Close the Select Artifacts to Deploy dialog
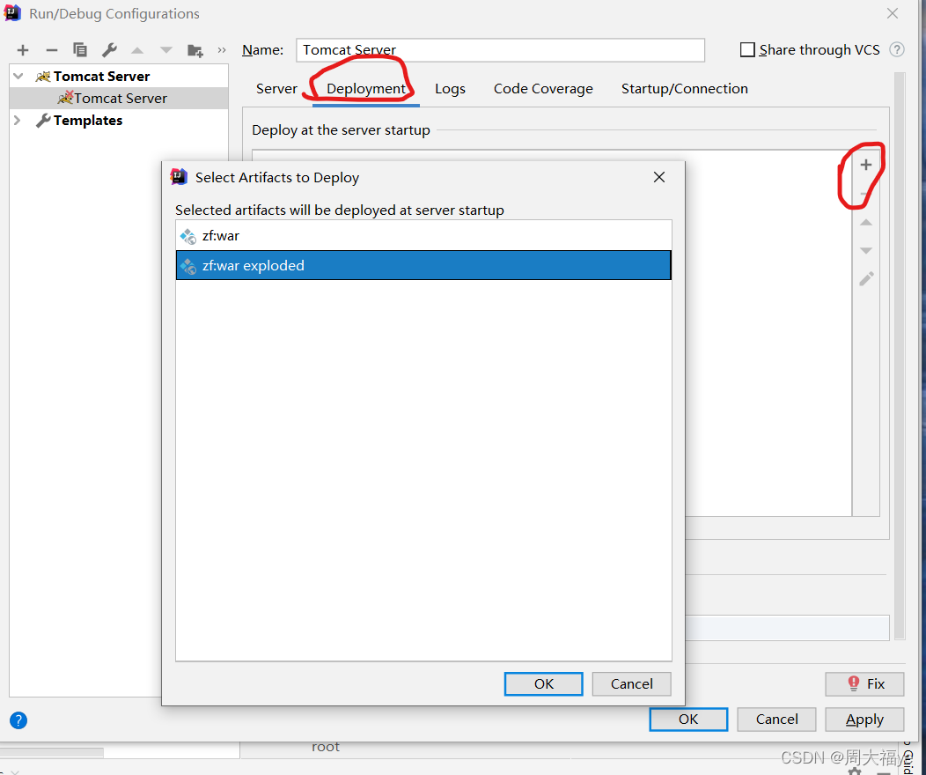 tap(659, 177)
